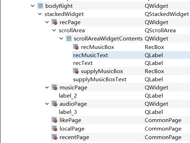The image size is (190, 143).
Task: Click CommonPage class of likePage
Action: click(x=163, y=120)
